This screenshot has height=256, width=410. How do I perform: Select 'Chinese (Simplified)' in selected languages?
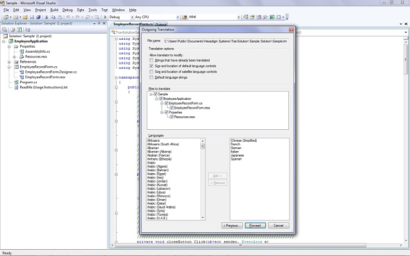[x=244, y=140]
